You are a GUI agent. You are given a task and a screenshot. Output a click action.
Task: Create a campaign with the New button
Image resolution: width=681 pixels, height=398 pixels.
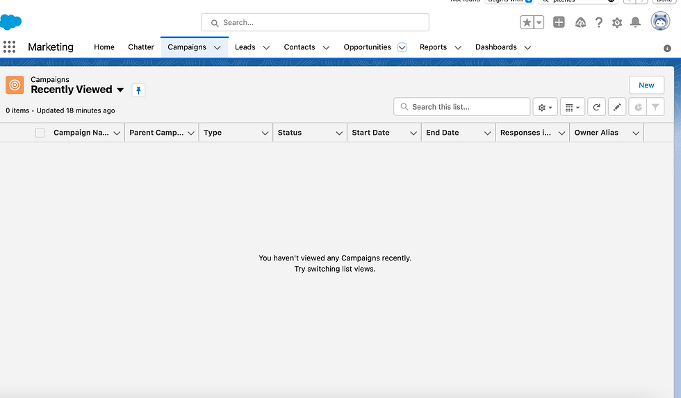[646, 85]
